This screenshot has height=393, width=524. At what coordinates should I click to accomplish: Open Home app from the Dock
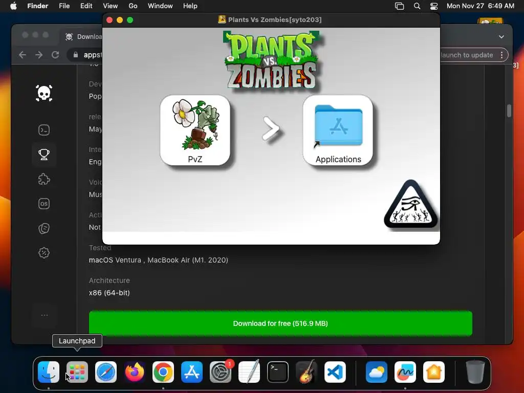[x=434, y=372]
